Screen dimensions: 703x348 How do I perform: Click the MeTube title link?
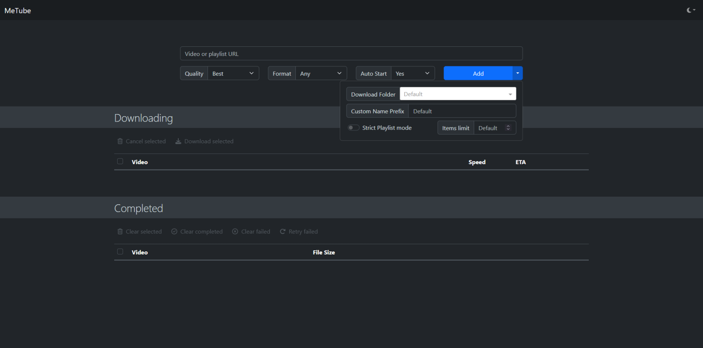point(18,10)
